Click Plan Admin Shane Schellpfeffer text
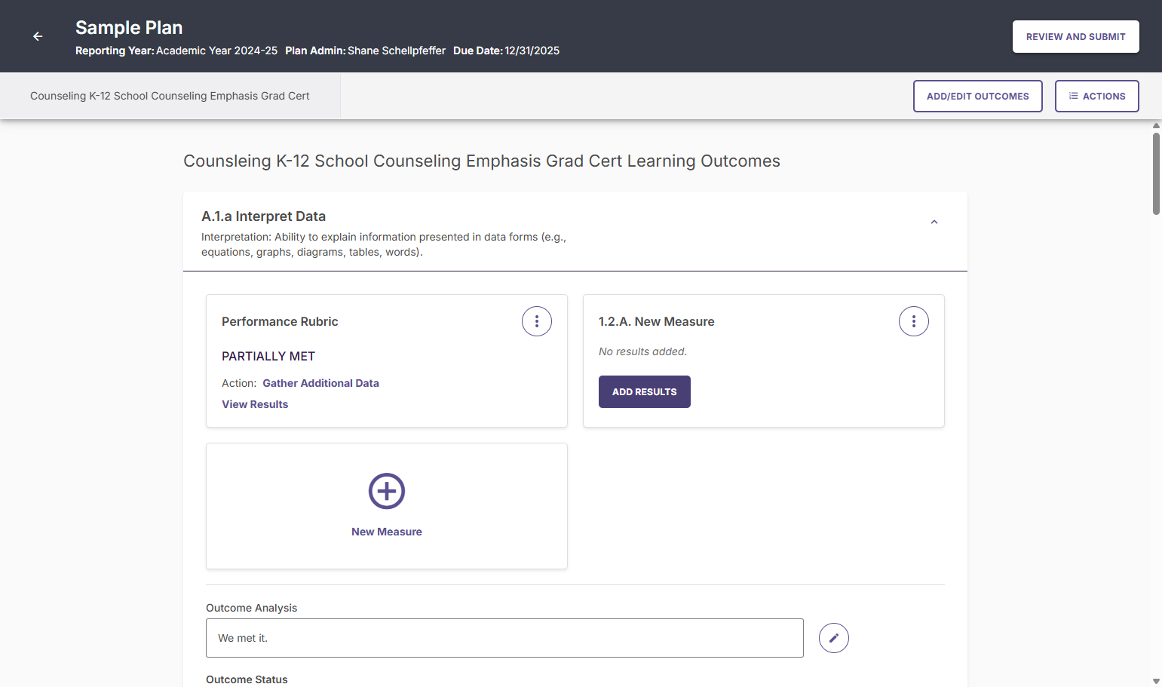The image size is (1162, 687). pyautogui.click(x=365, y=51)
